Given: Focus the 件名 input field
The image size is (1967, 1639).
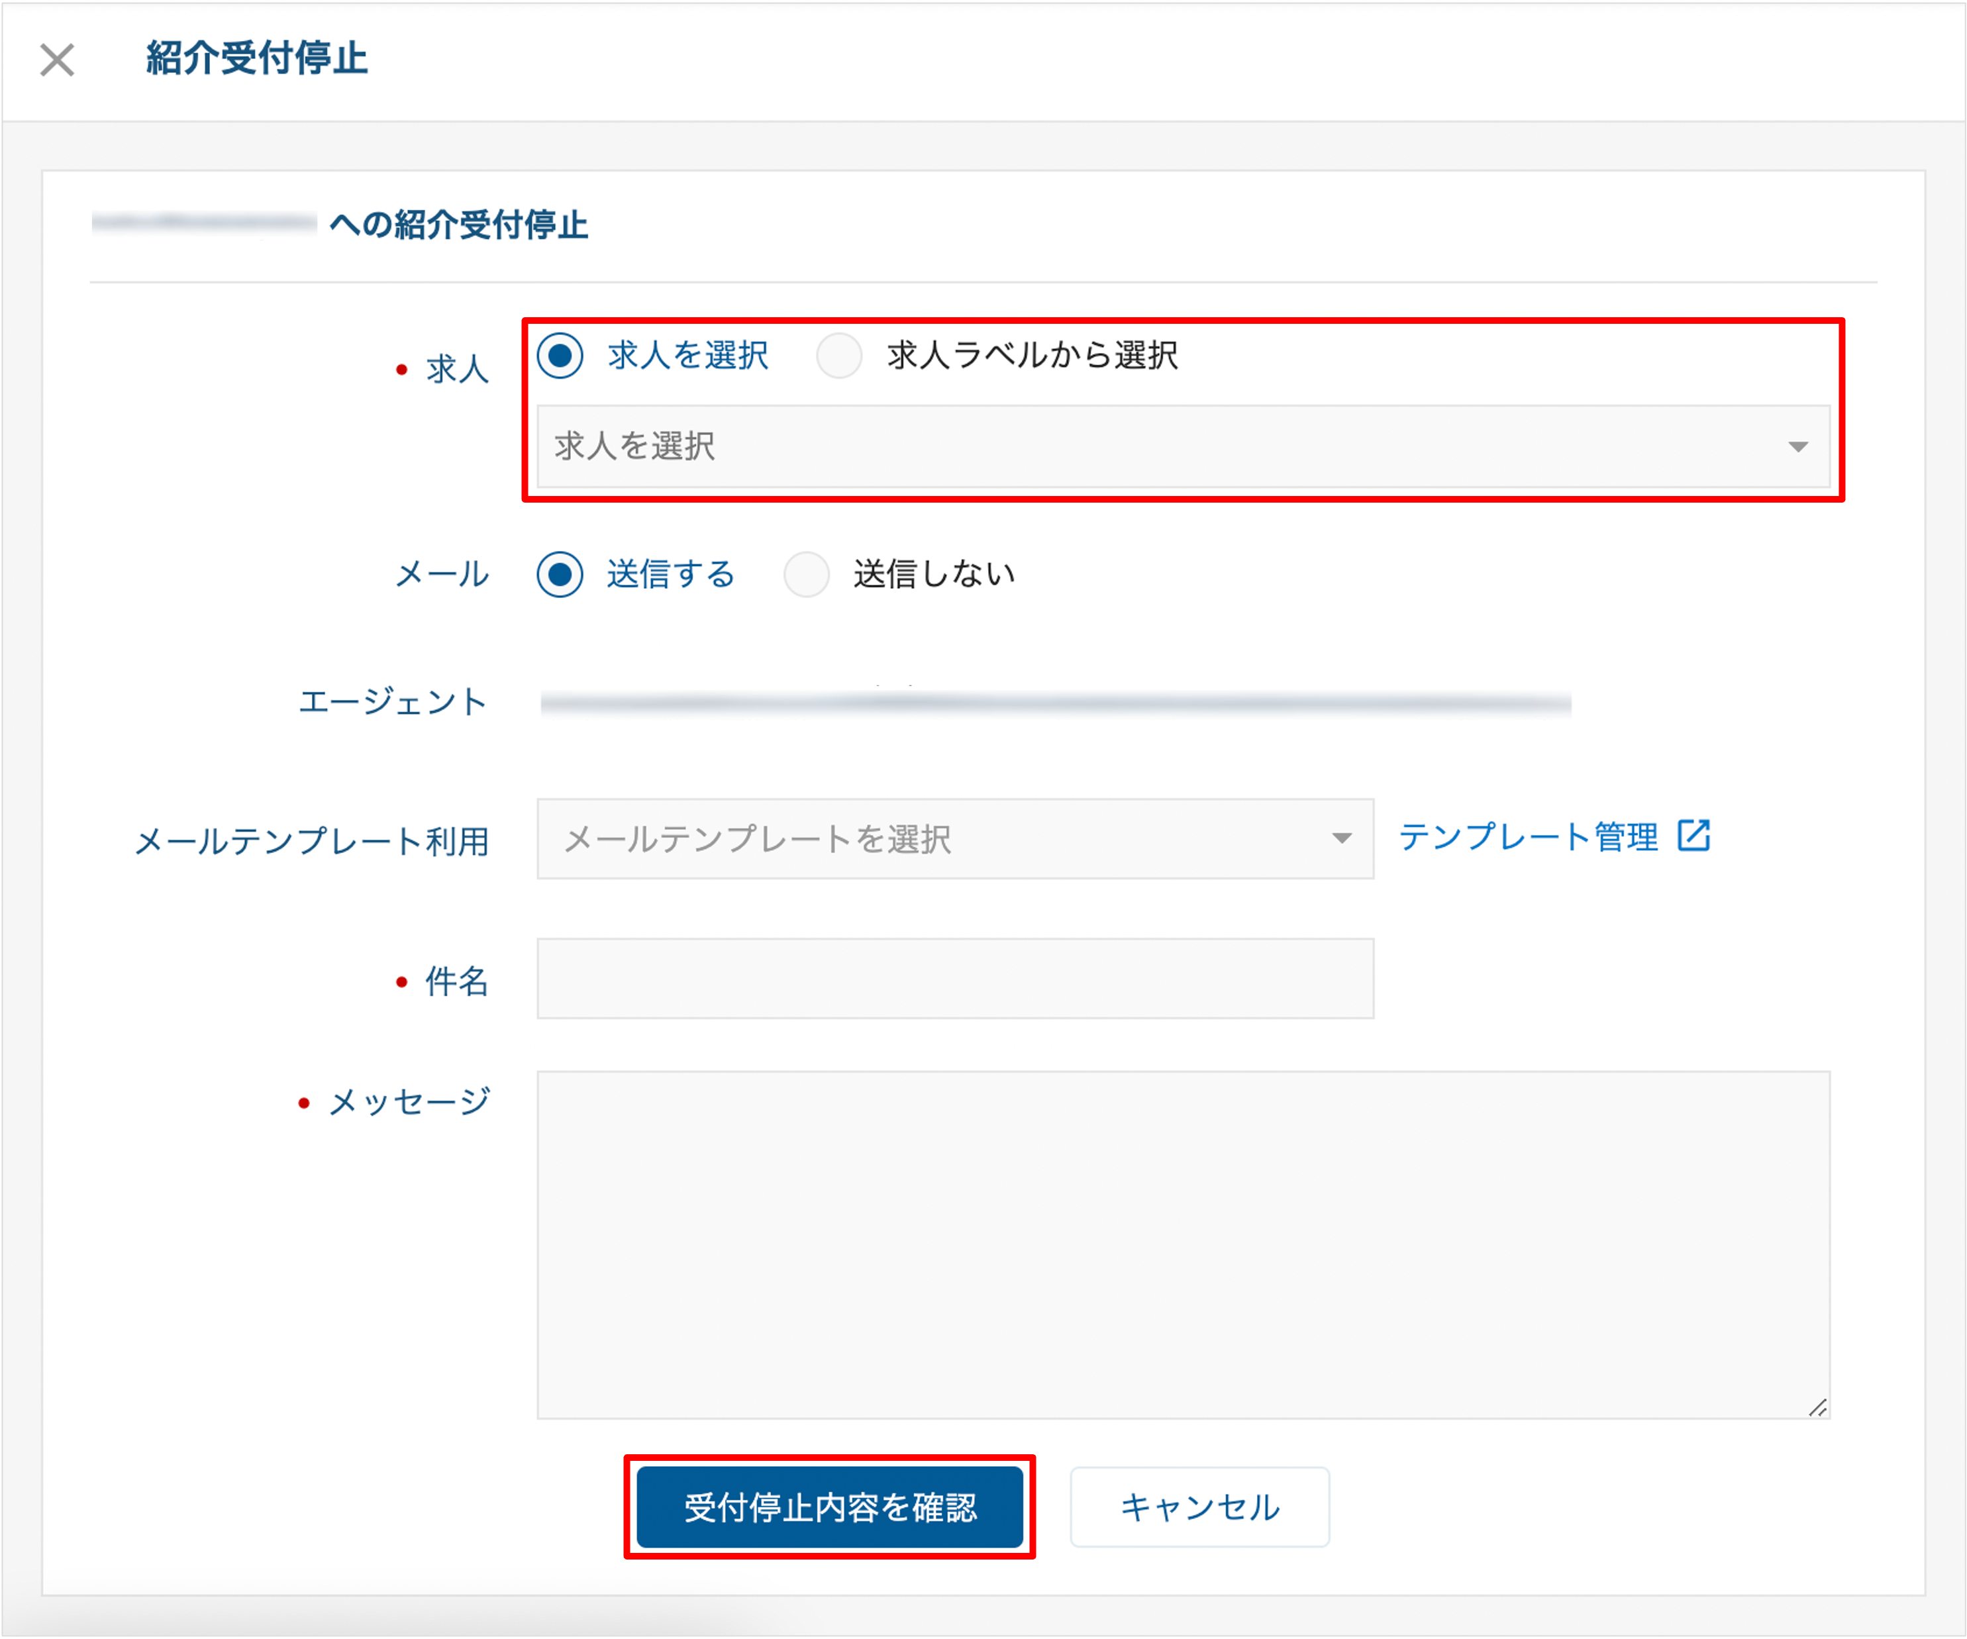Looking at the screenshot, I should (956, 979).
